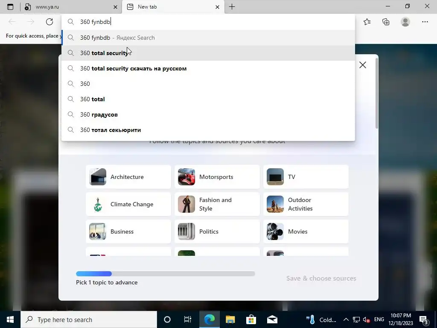The width and height of the screenshot is (437, 328).
Task: Choose the 360 total suggestion
Action: point(208,99)
